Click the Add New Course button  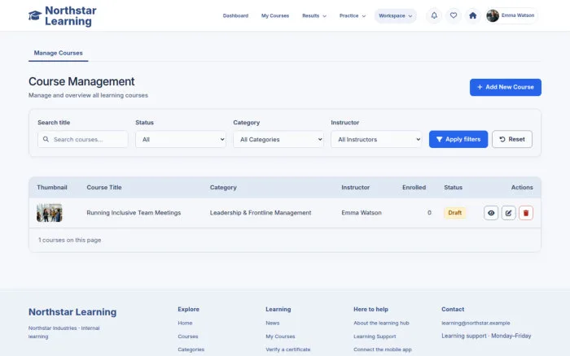coord(506,88)
